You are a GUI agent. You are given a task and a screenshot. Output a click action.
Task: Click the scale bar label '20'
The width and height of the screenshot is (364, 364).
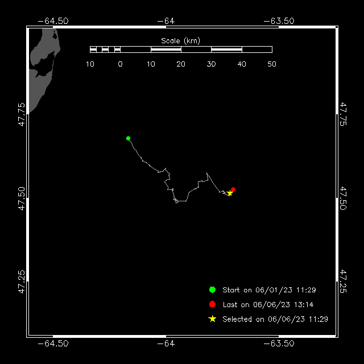point(181,64)
